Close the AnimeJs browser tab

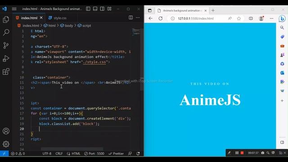206,11
